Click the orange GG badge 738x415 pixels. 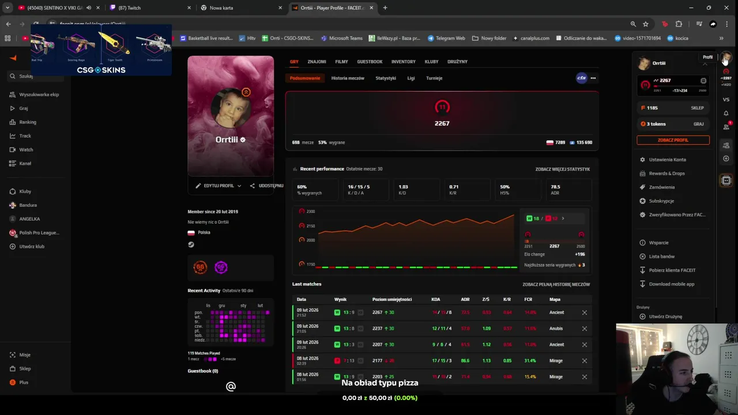pyautogui.click(x=200, y=267)
